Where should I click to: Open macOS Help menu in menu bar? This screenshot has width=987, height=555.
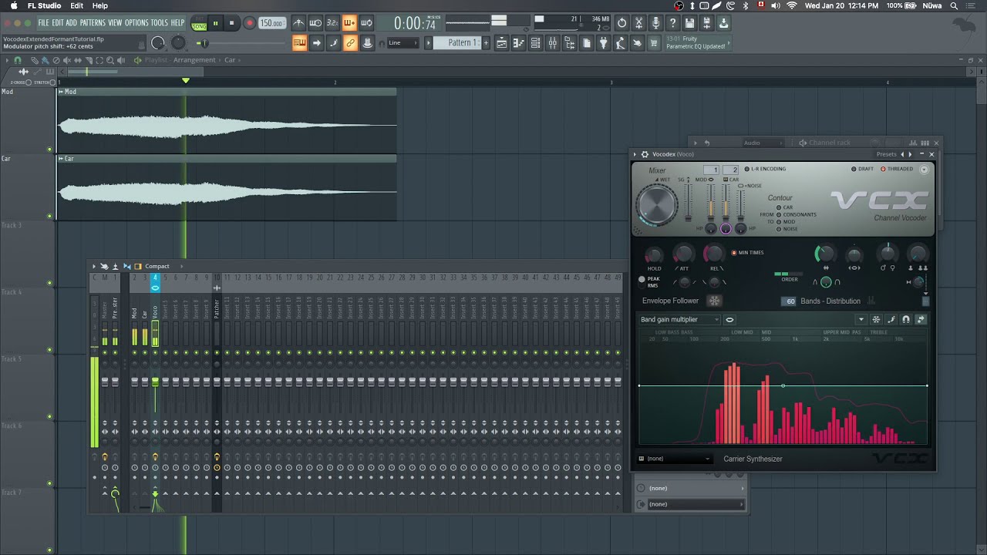[x=100, y=5]
